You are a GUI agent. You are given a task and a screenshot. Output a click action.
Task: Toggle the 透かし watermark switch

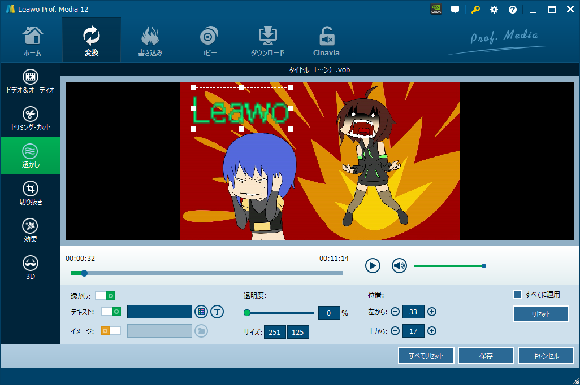pyautogui.click(x=105, y=295)
